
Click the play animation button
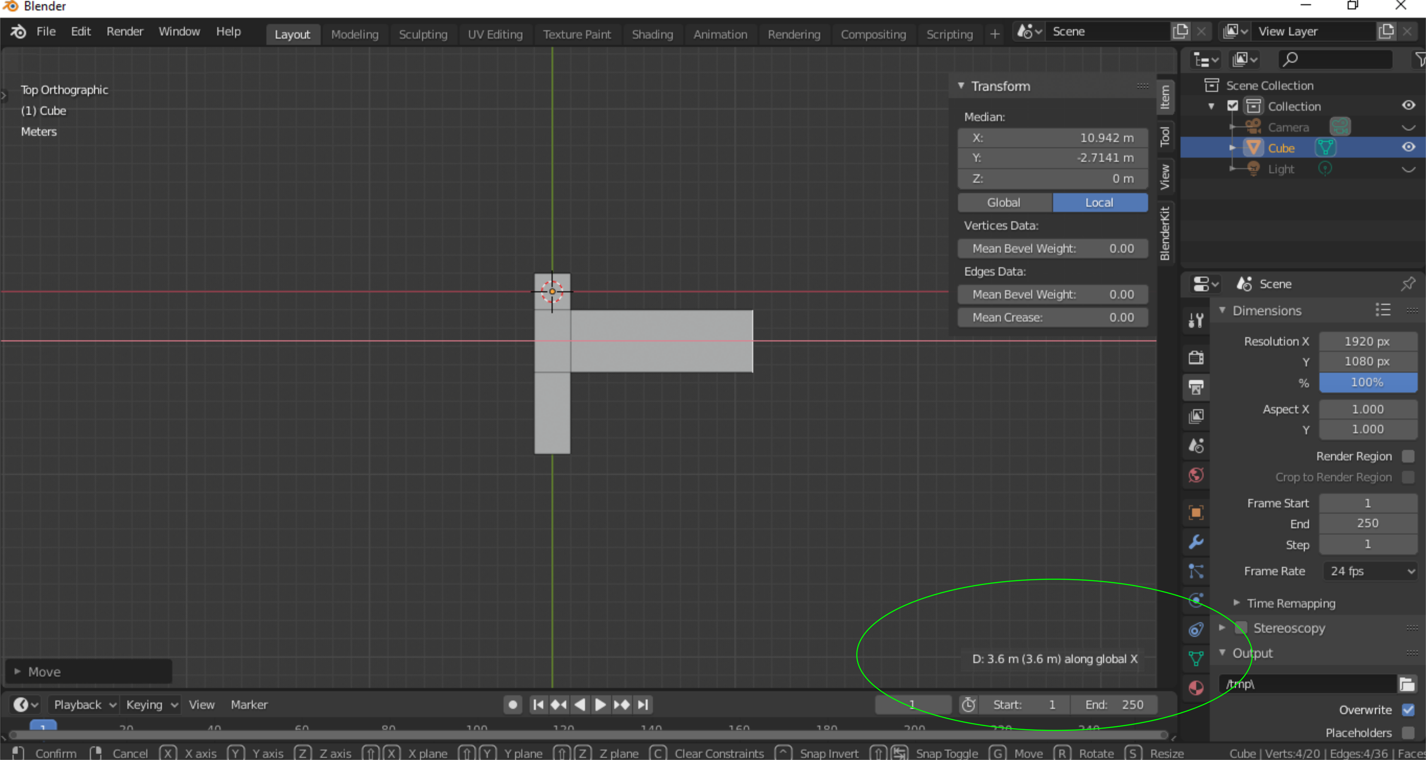tap(600, 704)
